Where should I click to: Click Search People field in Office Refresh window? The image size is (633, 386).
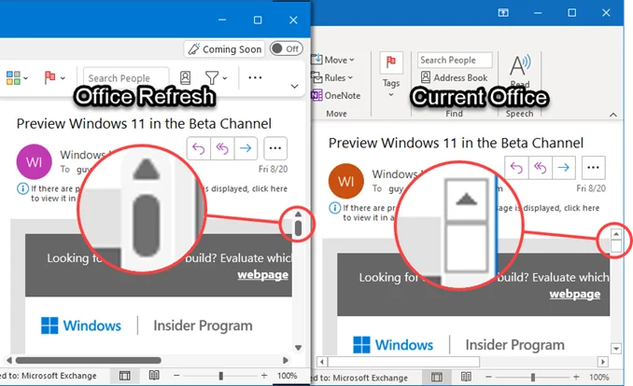click(126, 77)
